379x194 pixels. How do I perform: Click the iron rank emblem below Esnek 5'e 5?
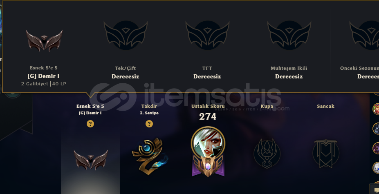click(91, 160)
